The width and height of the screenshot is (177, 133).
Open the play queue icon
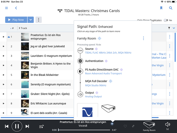[x=41, y=126]
